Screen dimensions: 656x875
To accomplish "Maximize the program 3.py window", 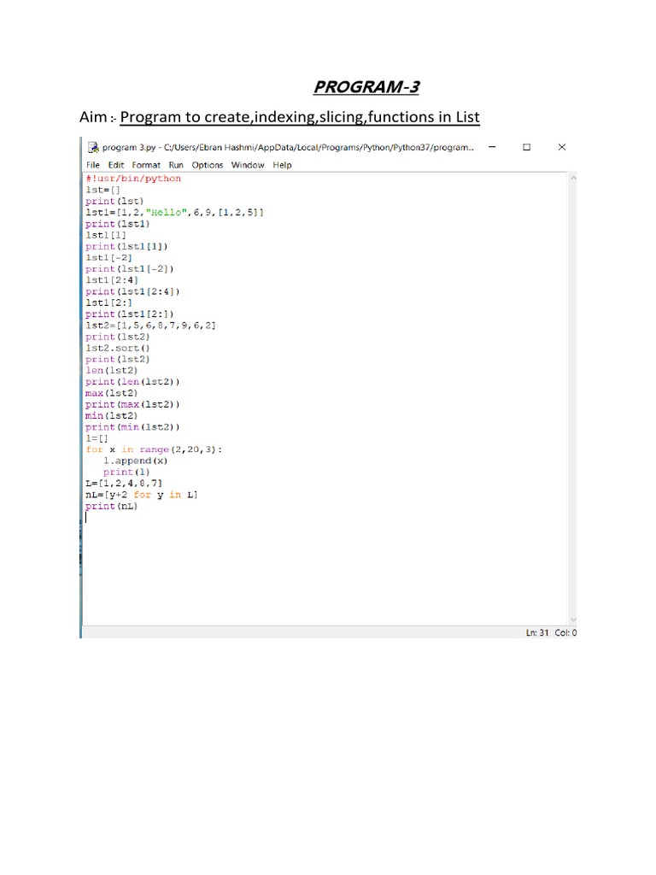I will 526,147.
